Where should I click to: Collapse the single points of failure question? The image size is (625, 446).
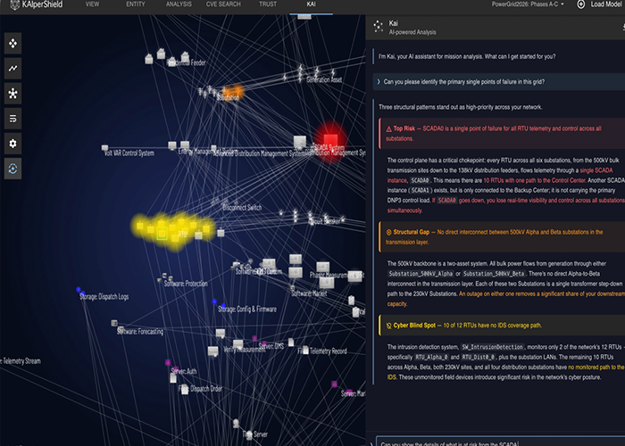tap(379, 82)
